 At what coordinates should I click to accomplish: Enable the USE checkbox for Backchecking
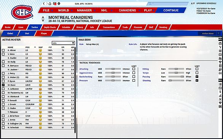[134, 77]
